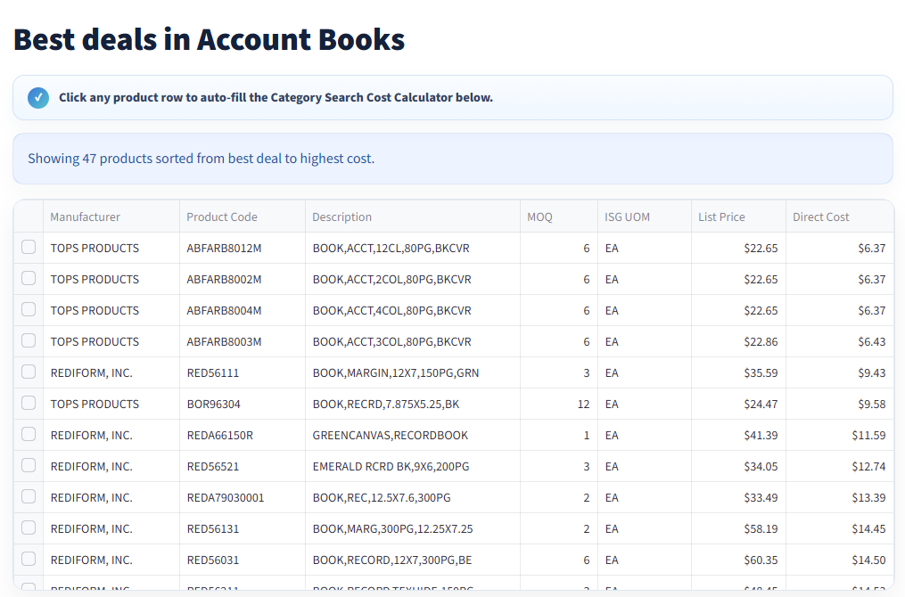Click description BOOK,ACCT,2COL,80PG,BKCVR
The width and height of the screenshot is (905, 597).
392,279
